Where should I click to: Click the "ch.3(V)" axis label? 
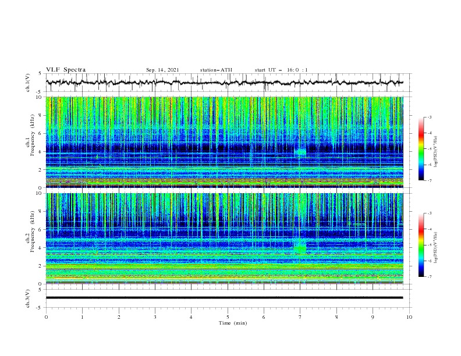point(28,298)
